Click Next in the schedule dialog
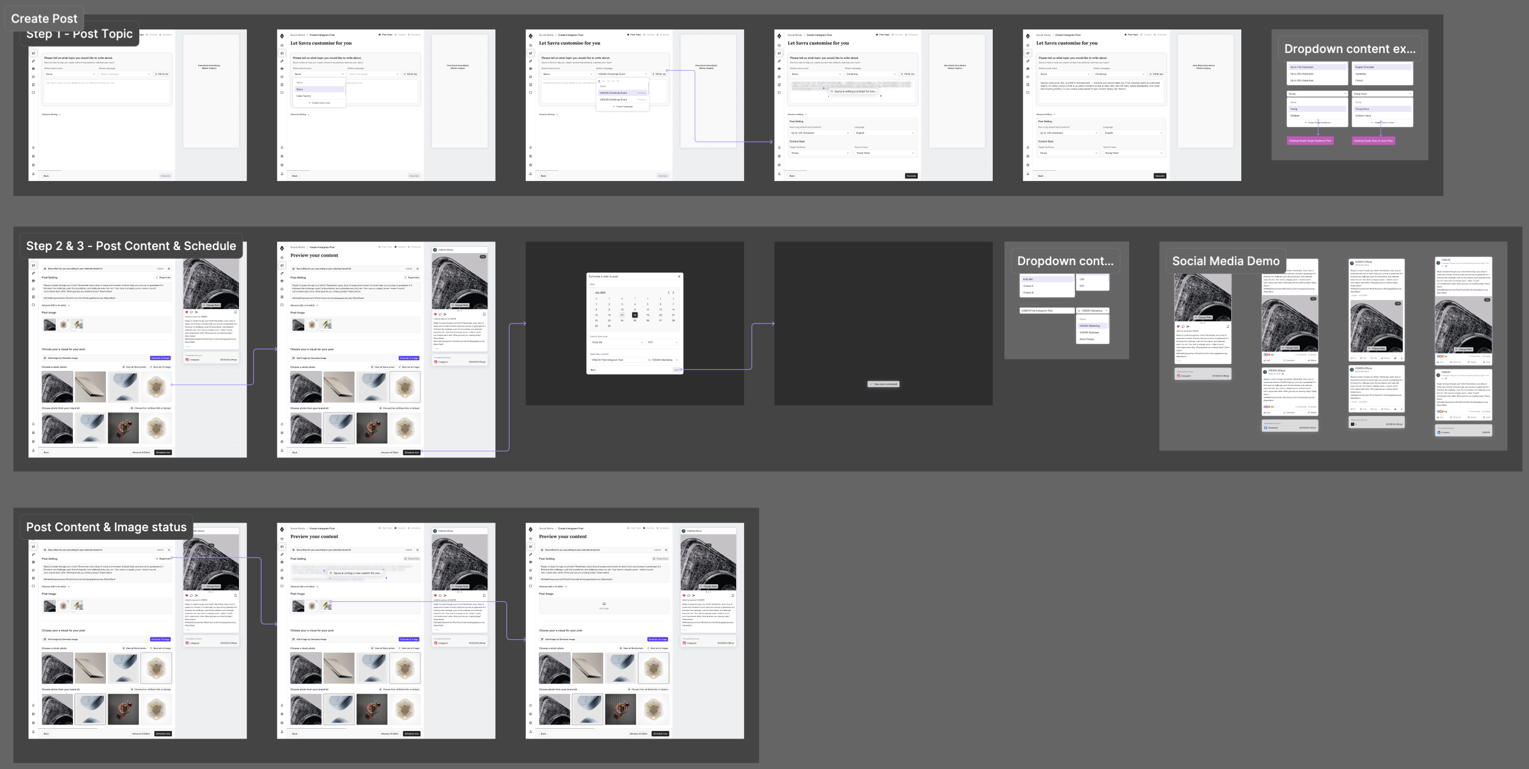1529x769 pixels. (677, 370)
